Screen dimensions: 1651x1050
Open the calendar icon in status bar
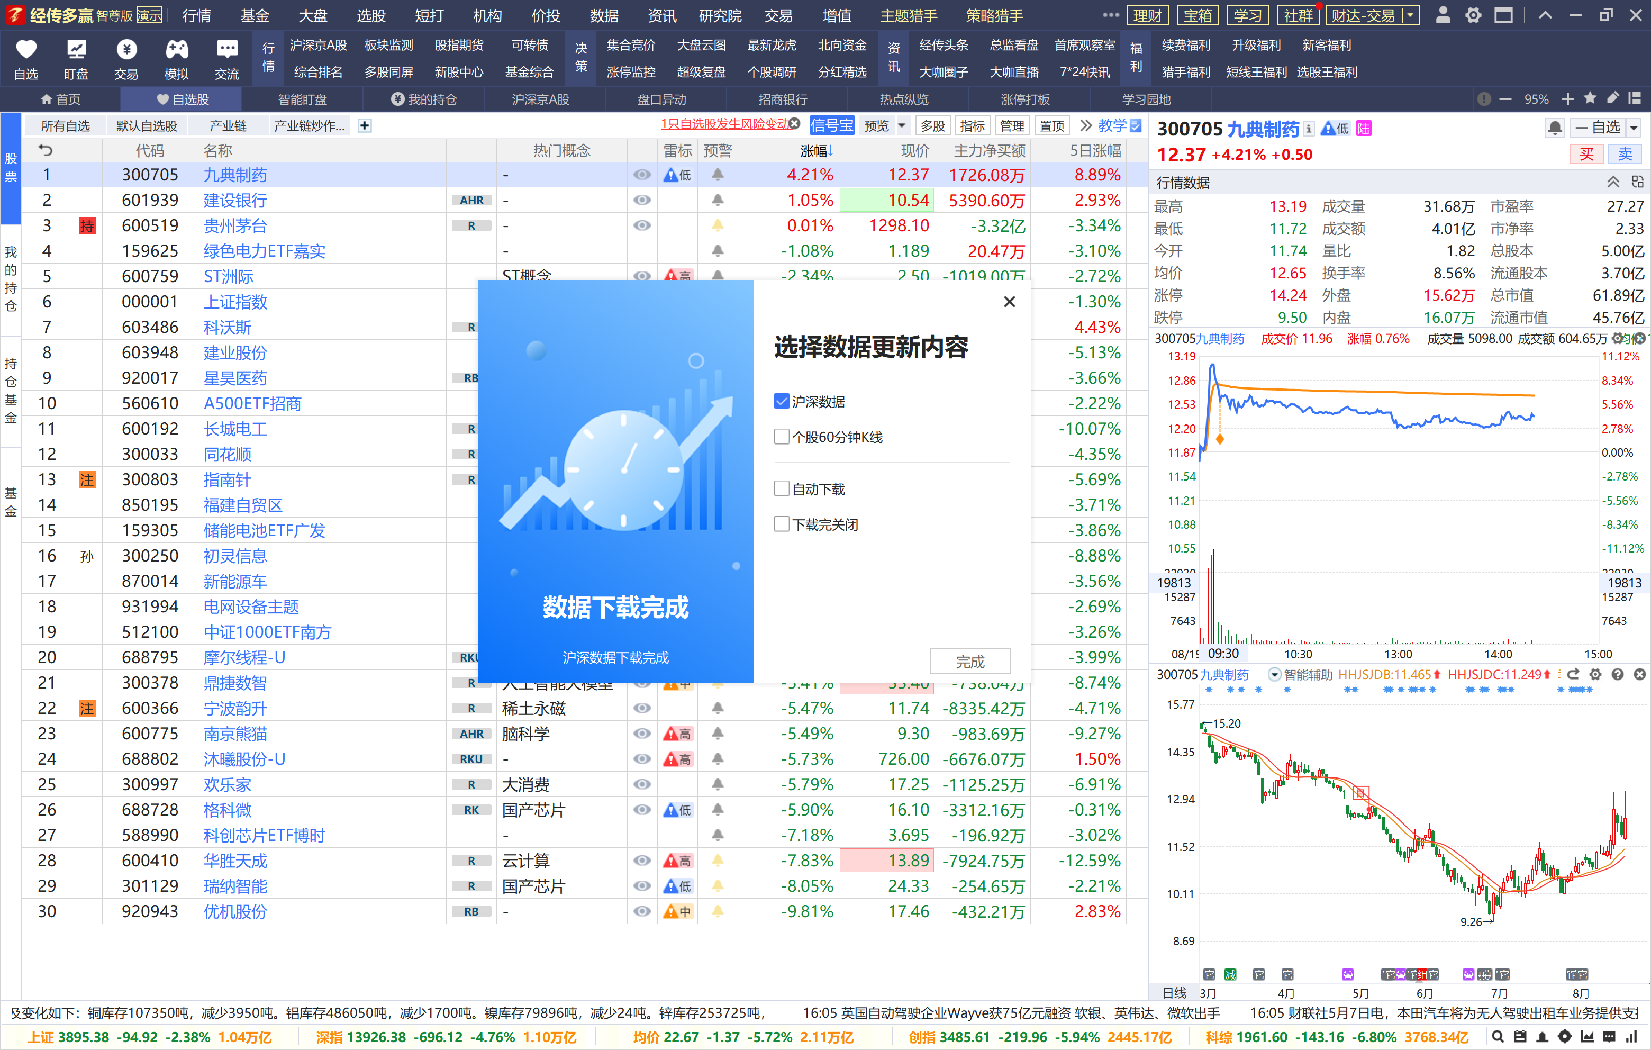coord(1520,1037)
